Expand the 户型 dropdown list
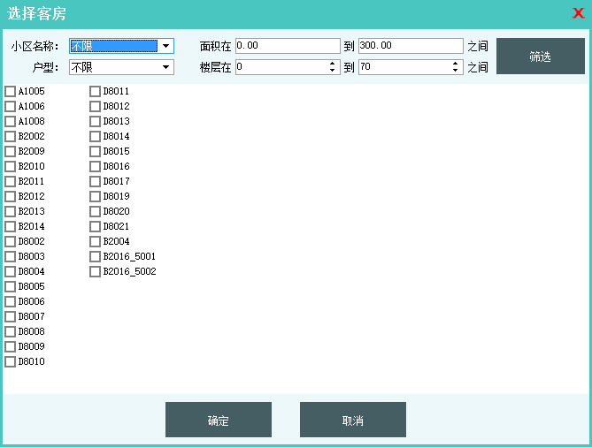 (165, 67)
